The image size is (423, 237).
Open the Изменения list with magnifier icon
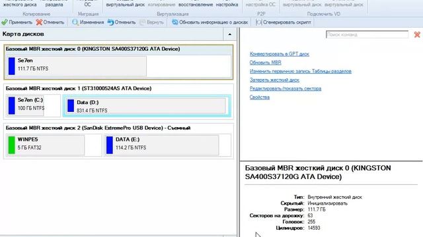[88, 22]
